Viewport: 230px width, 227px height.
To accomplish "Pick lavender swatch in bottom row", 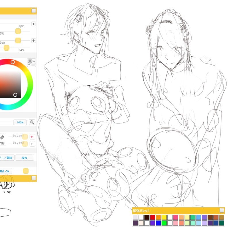I will pyautogui.click(x=204, y=223).
